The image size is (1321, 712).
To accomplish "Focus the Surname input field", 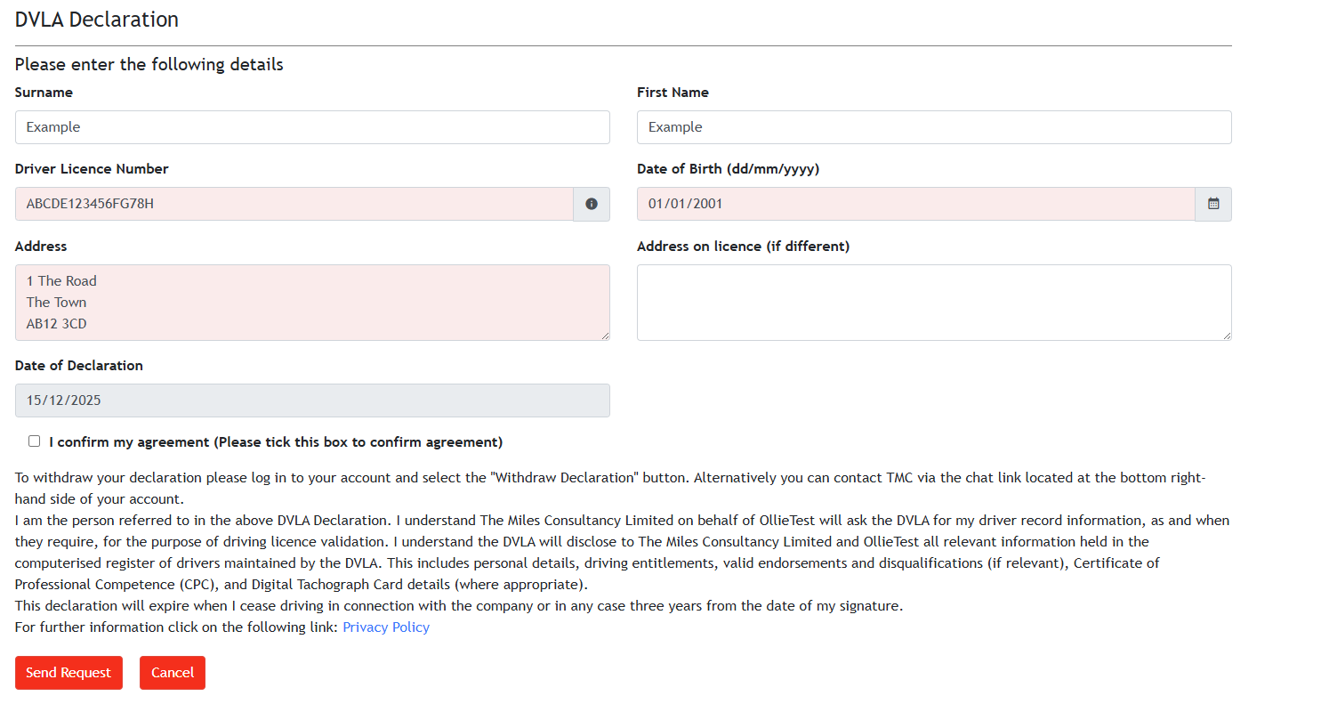I will [x=312, y=127].
